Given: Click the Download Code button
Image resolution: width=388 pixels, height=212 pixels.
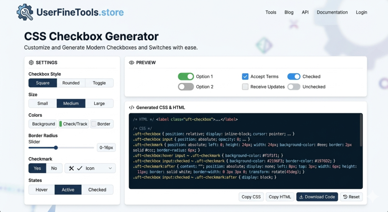Looking at the screenshot, I should tap(317, 197).
